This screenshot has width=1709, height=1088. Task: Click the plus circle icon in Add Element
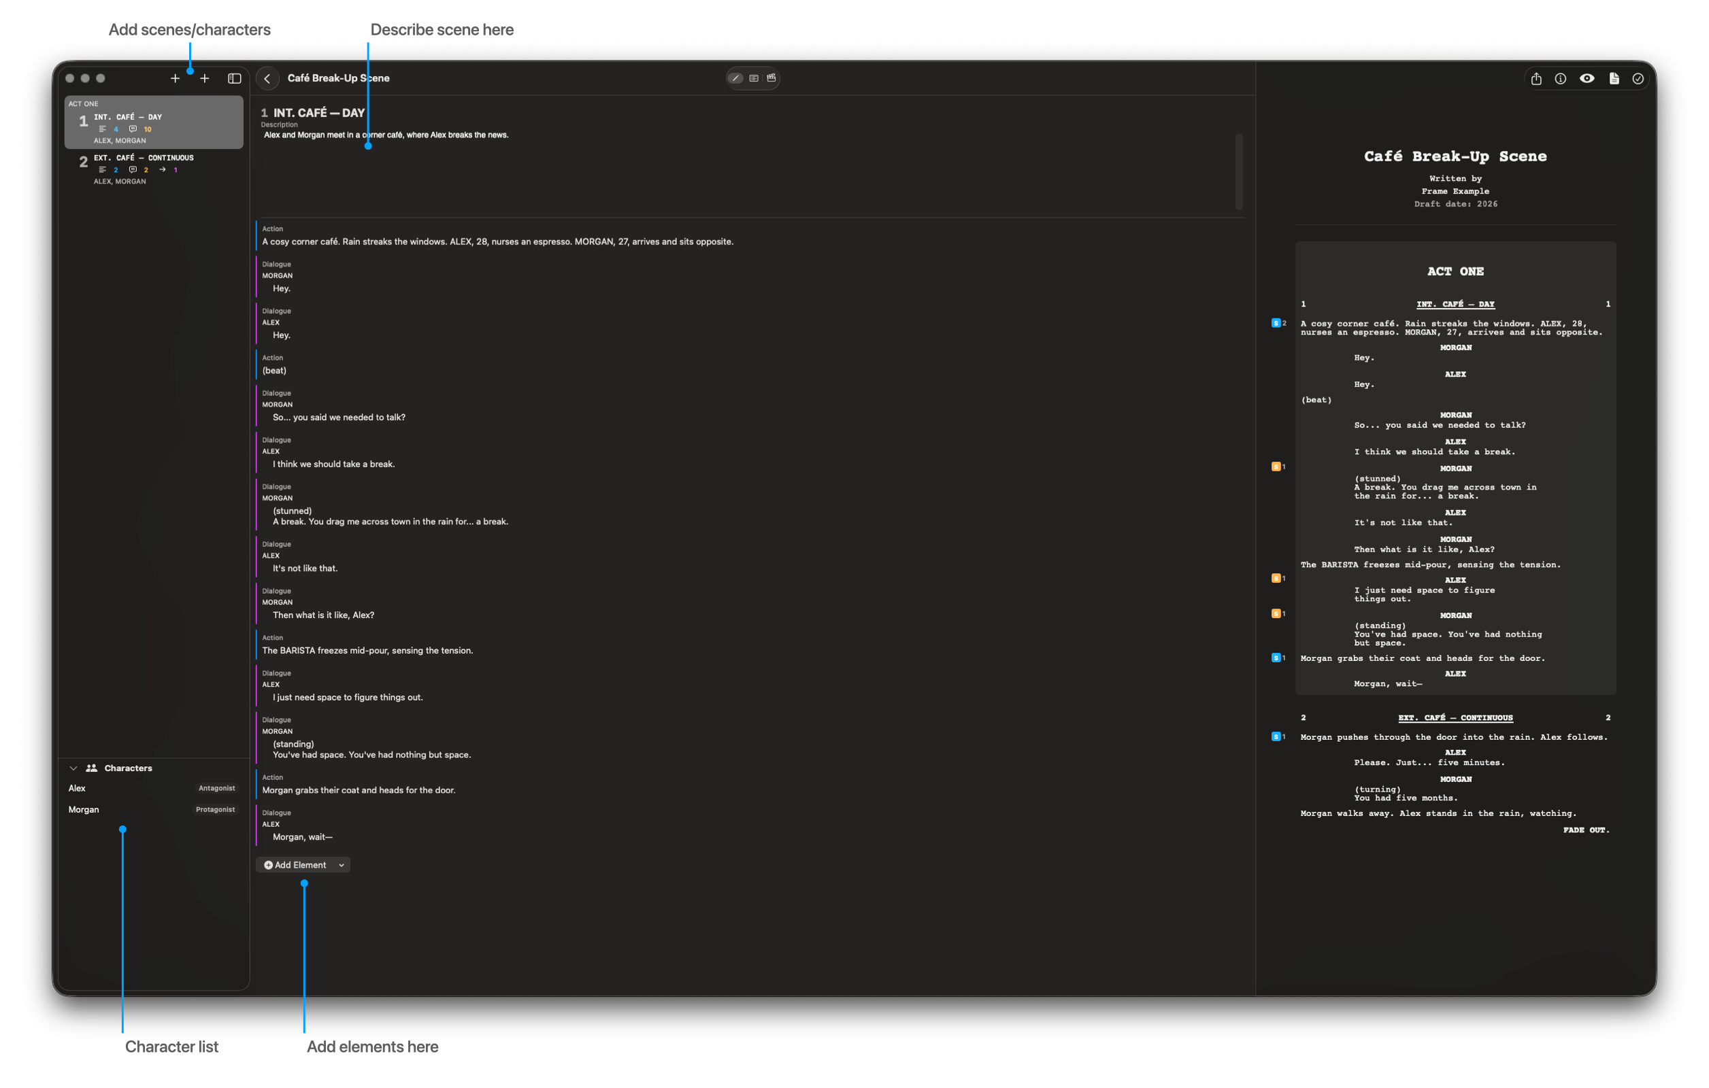tap(268, 865)
